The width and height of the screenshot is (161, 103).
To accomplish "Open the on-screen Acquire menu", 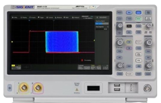I will [x=32, y=18].
